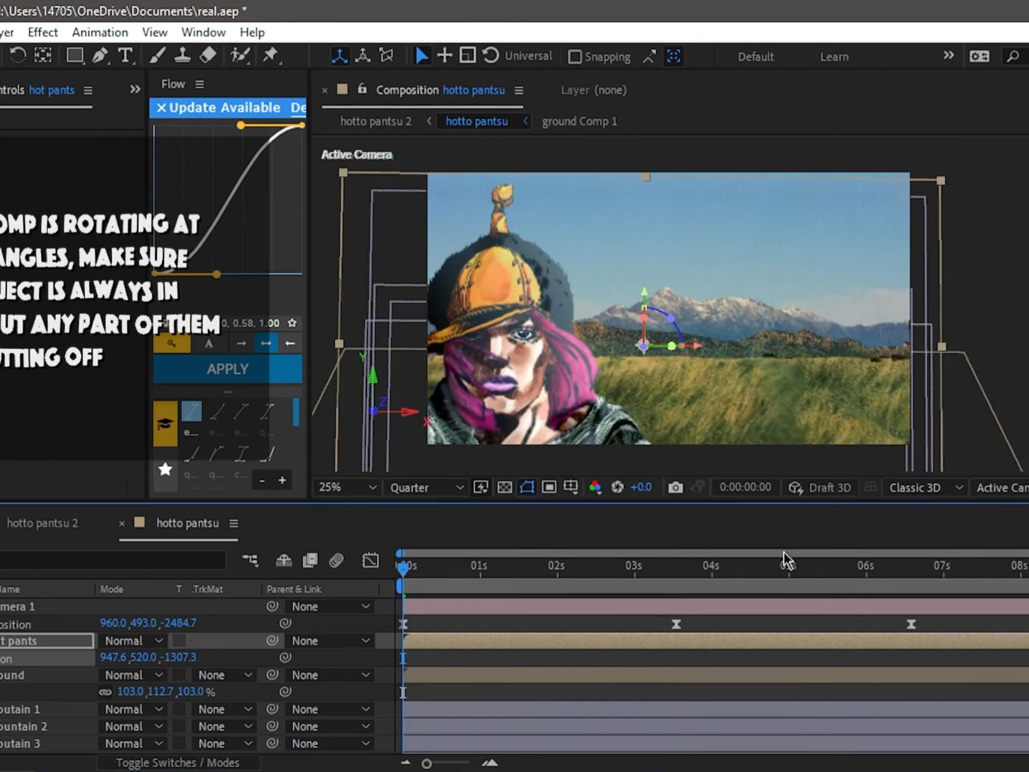Select the Roto Brush tool
Screen dimensions: 1029x772
click(x=240, y=55)
